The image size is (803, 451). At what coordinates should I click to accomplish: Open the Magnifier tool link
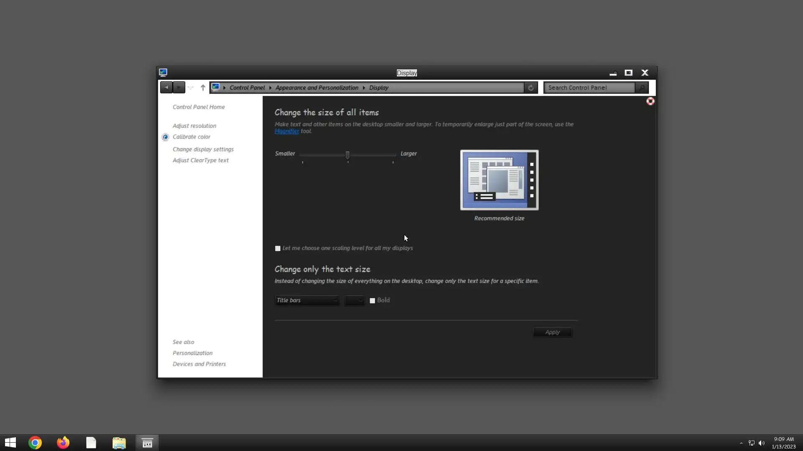pos(286,131)
